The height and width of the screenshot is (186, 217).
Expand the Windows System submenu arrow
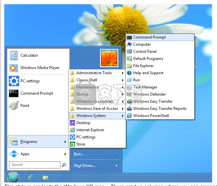coord(123,116)
